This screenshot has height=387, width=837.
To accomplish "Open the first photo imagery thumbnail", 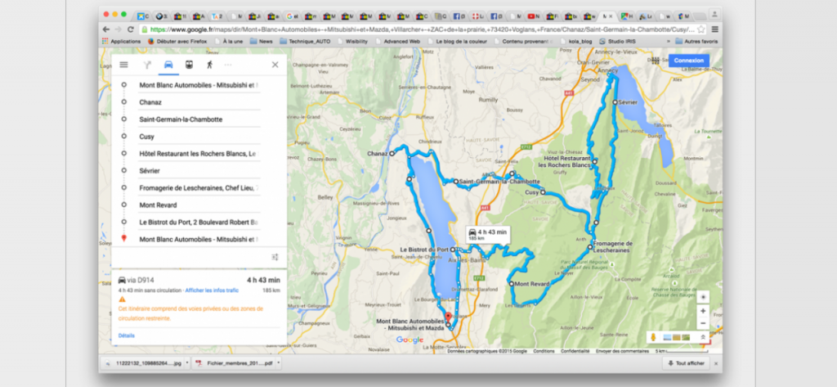I will click(x=667, y=337).
